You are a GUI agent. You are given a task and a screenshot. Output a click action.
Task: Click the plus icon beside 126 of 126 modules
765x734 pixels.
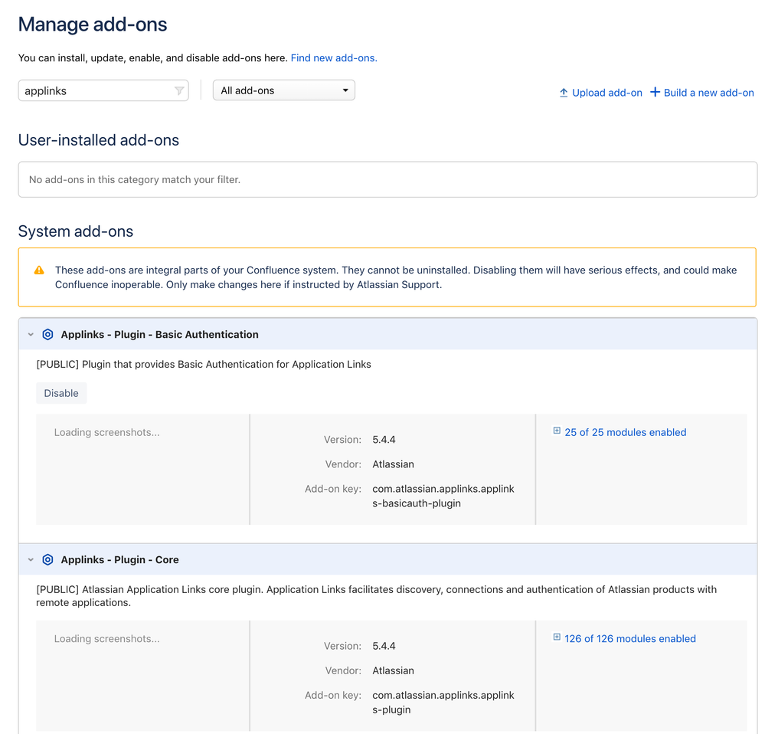tap(557, 637)
